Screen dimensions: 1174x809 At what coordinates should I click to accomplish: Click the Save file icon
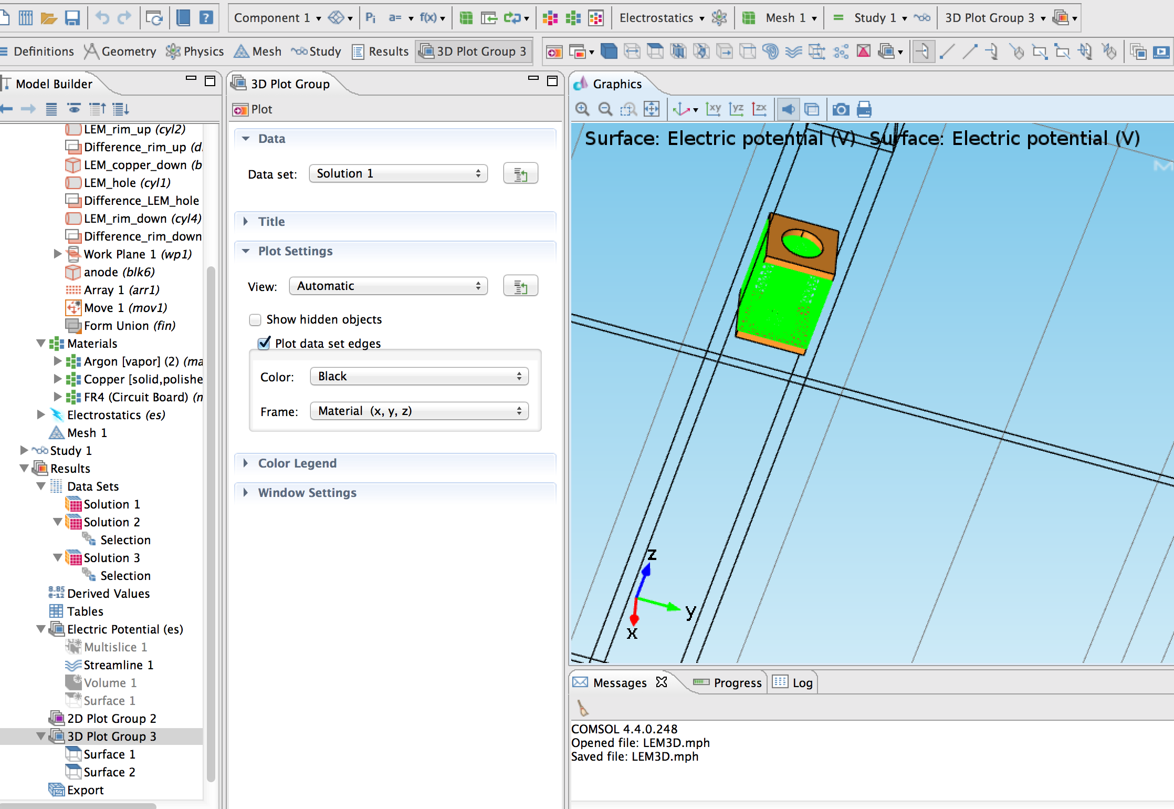click(x=72, y=18)
